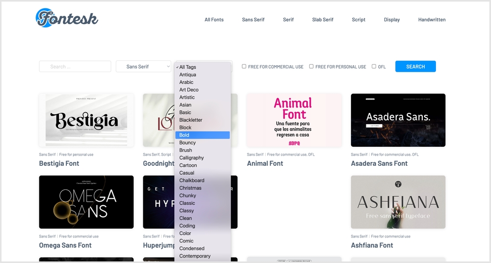This screenshot has width=491, height=263.
Task: Pick the Basic tag
Action: tap(203, 112)
